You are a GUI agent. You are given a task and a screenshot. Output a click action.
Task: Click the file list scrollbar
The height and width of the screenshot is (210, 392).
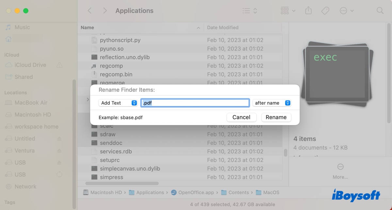[285, 153]
